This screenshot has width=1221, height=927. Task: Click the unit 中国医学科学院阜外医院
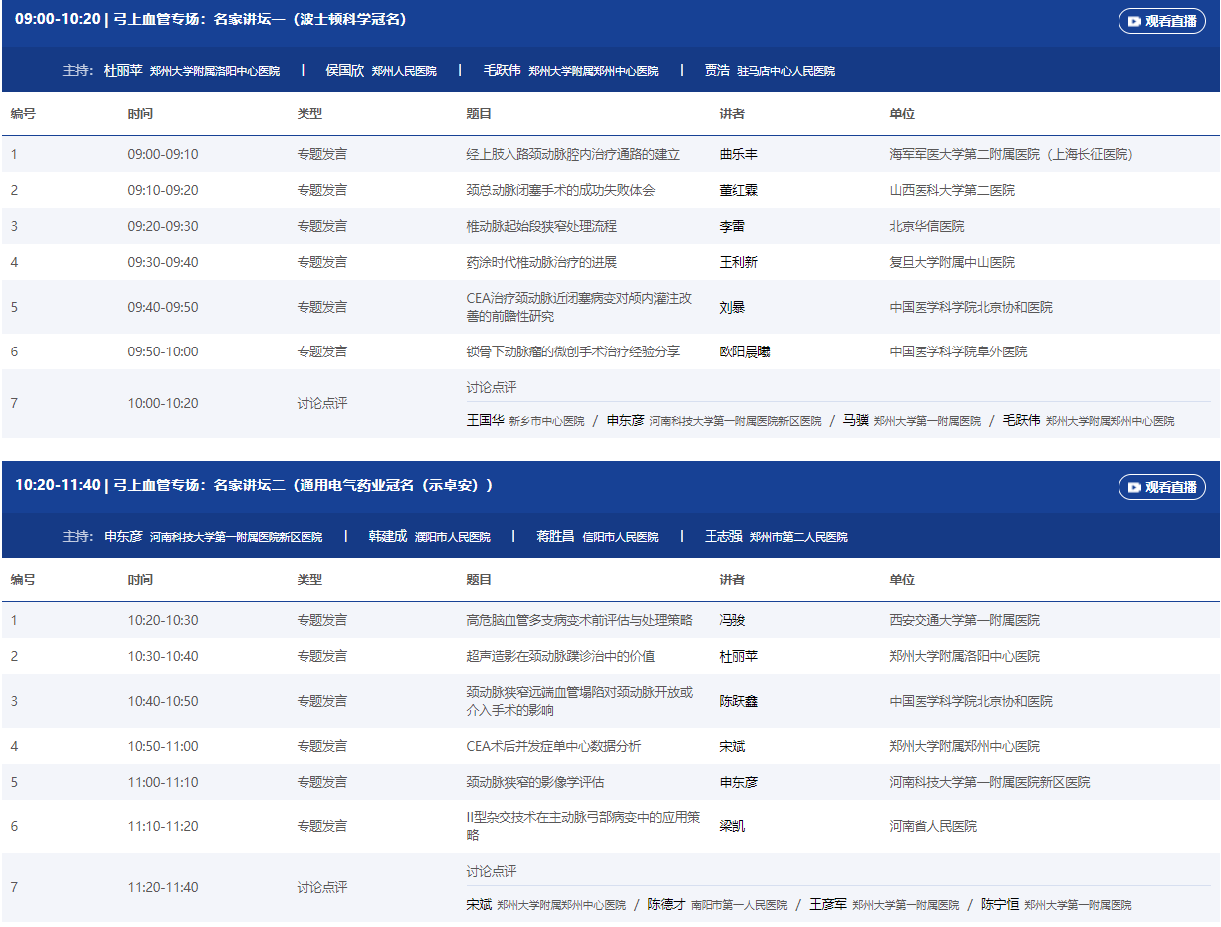[958, 352]
